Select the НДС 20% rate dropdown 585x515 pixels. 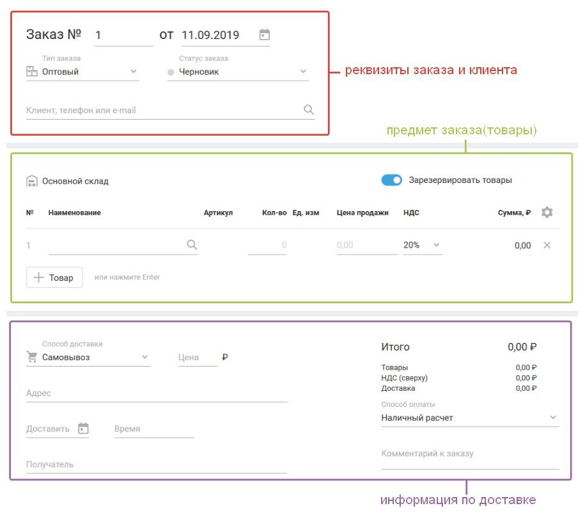[x=422, y=245]
